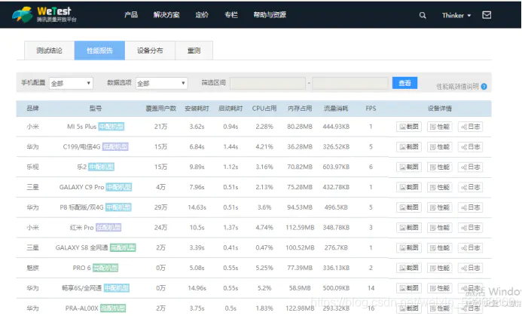Click the 中配机型 tag beside GALAXY C9 Pro

119,187
